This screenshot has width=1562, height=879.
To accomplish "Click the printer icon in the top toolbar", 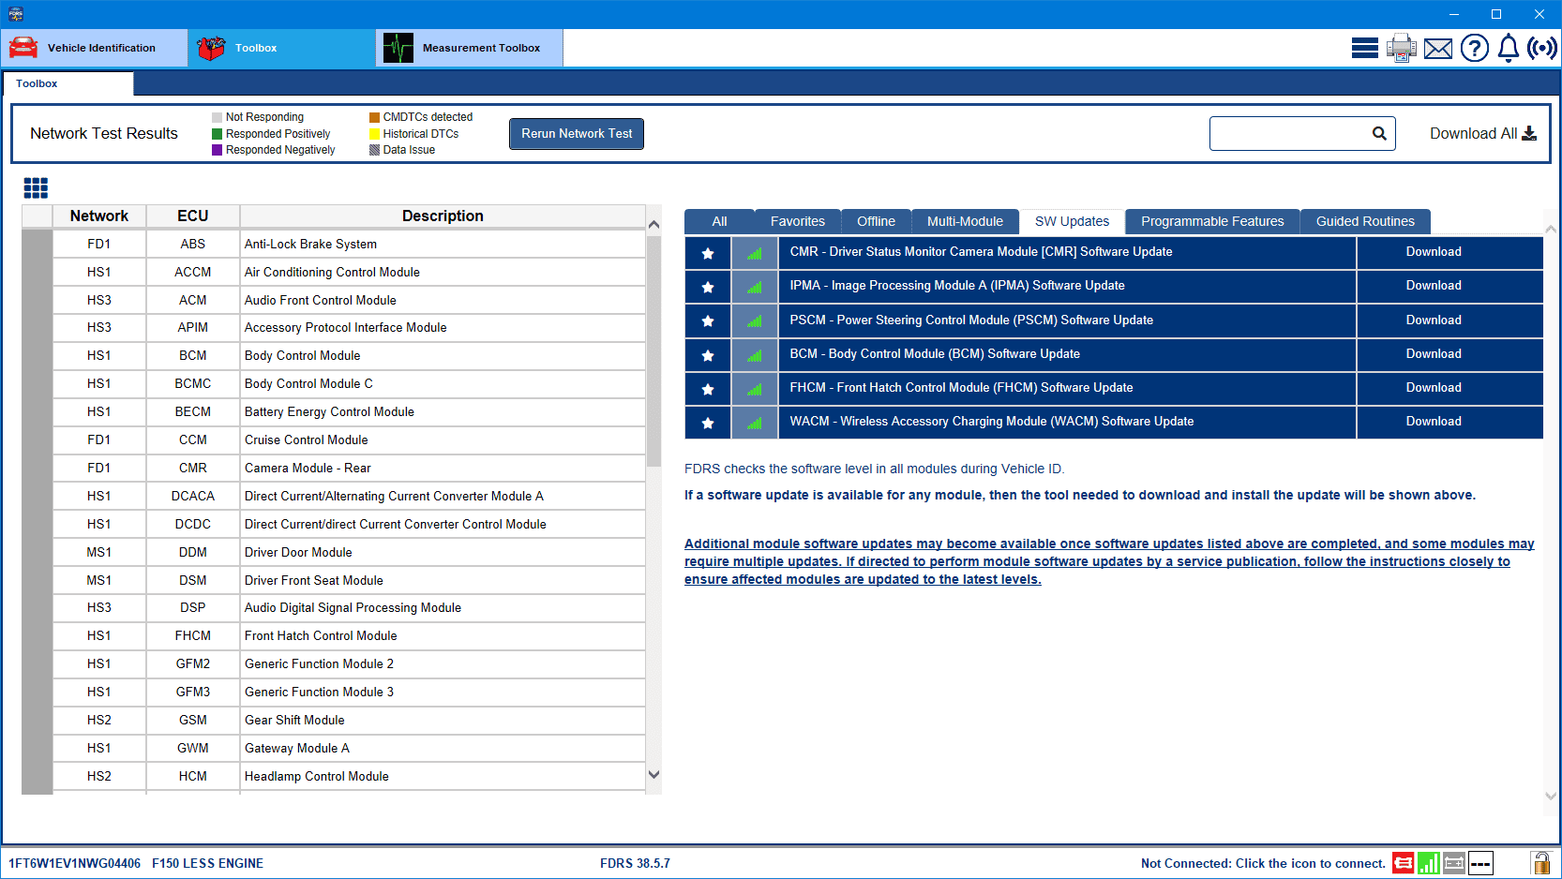I will click(1401, 47).
